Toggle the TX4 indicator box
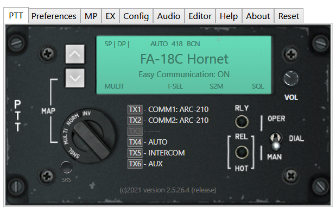The height and width of the screenshot is (212, 336). 135,142
